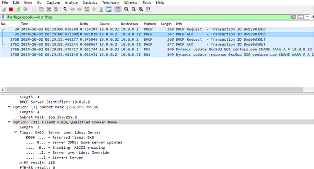The width and height of the screenshot is (314, 169).
Task: Toggle auto-scroll to last packet
Action: pos(109,9)
